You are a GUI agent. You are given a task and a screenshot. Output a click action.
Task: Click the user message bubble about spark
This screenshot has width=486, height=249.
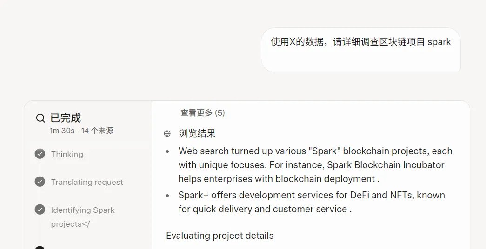(361, 50)
